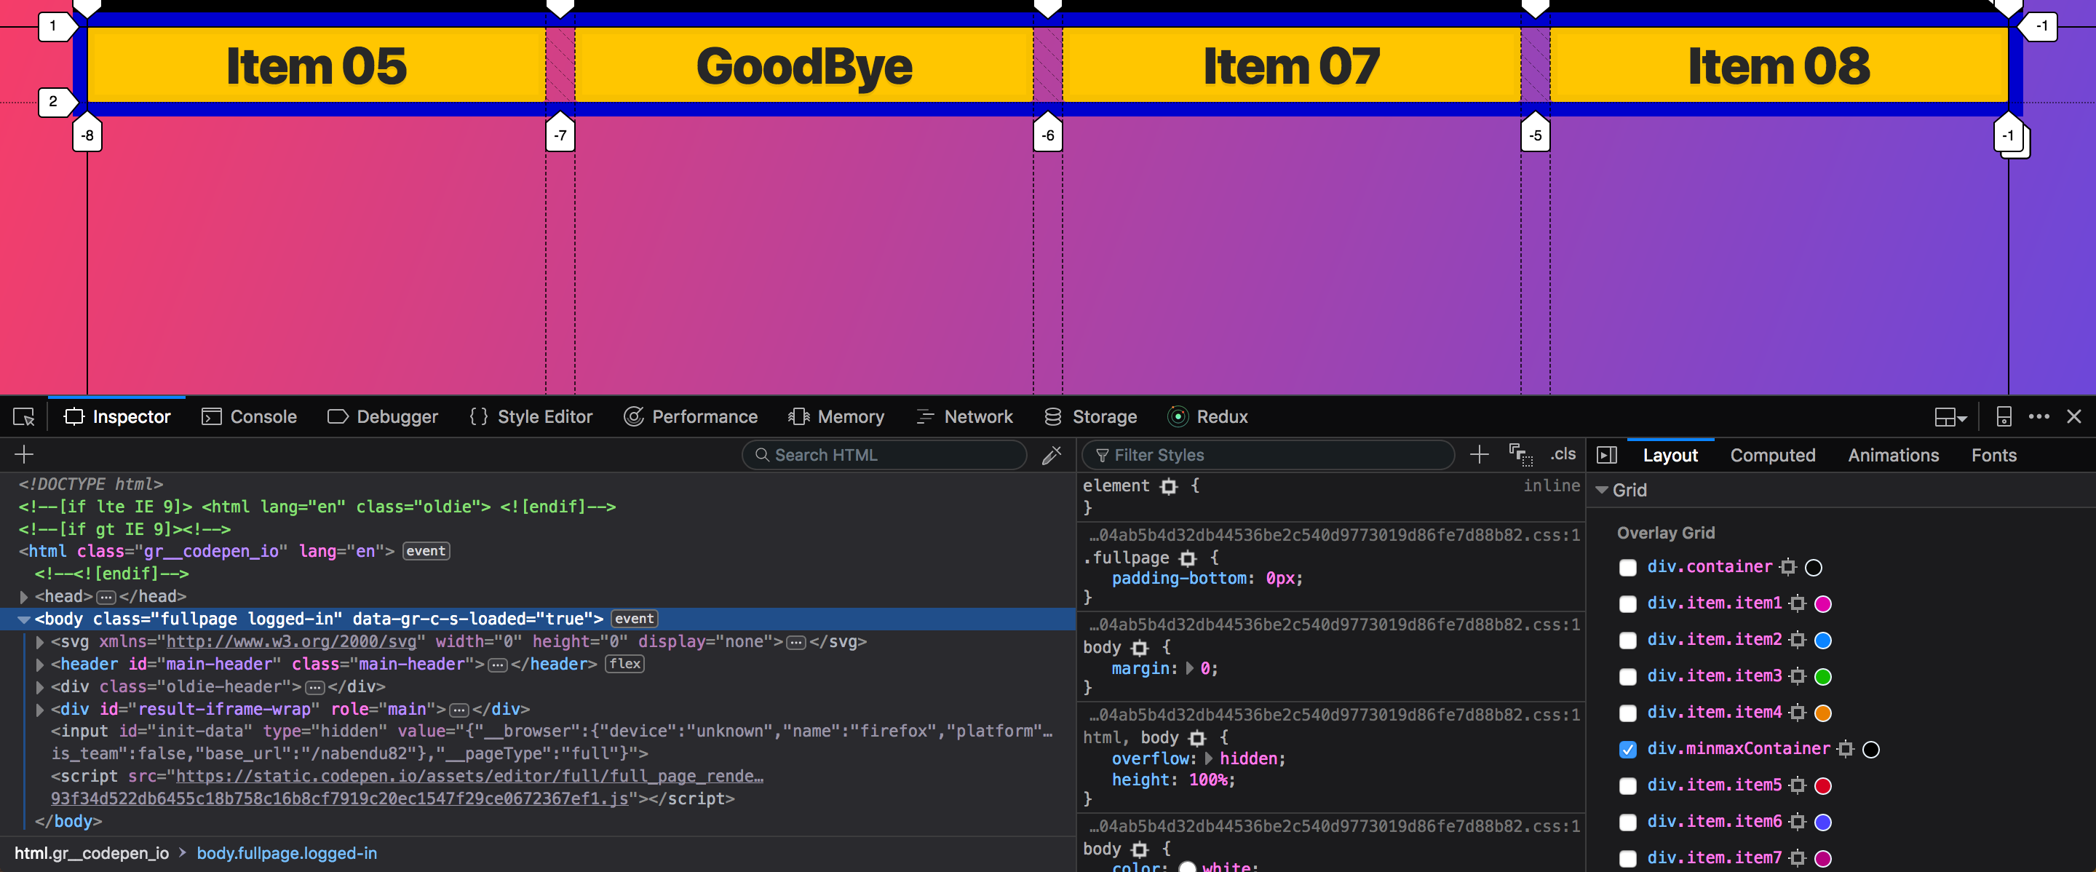Expand the head element node
2096x872 pixels.
[x=23, y=597]
